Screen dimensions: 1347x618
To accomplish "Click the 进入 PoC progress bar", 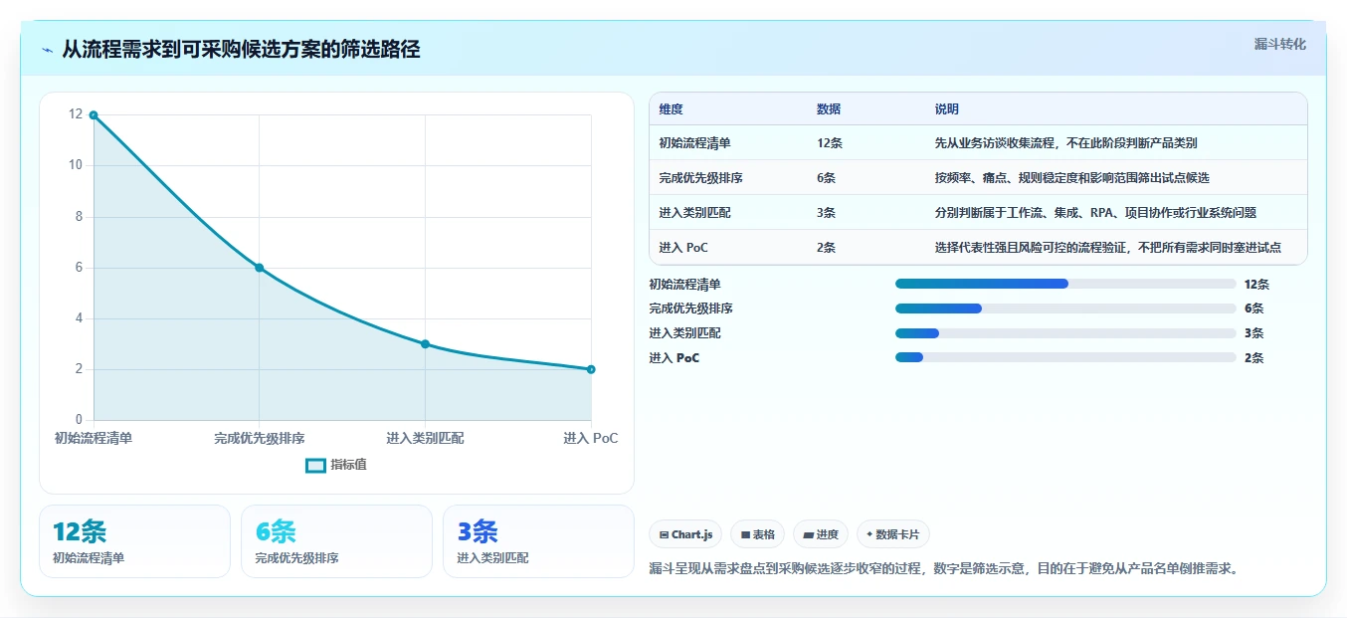I will click(1065, 357).
